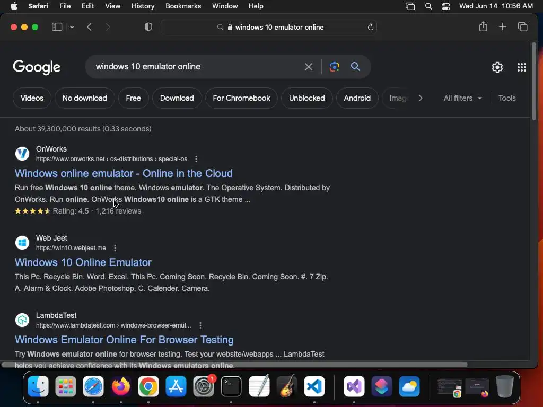
Task: Reload the page with refresh icon
Action: pyautogui.click(x=370, y=28)
